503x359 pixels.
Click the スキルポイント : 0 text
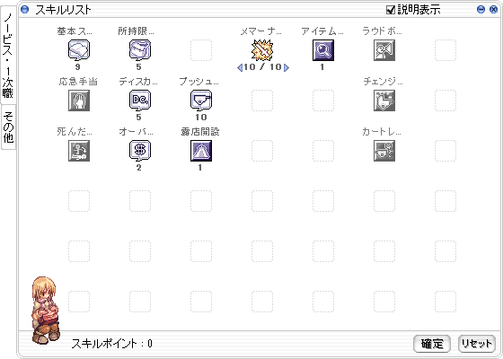click(111, 344)
